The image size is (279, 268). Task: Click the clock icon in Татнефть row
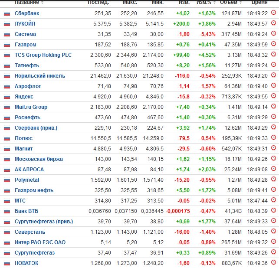point(273,65)
